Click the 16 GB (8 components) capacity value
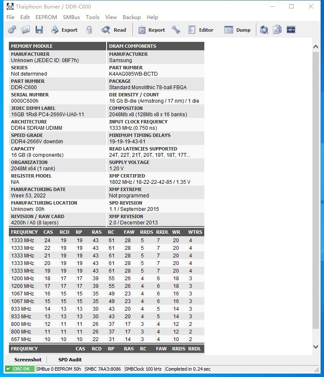Viewport: 324px width, 377px height. pos(37,155)
